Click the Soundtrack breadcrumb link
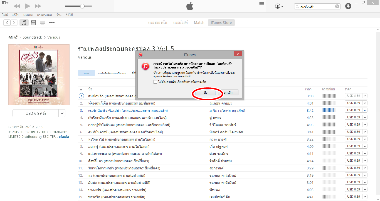The image size is (380, 201). (32, 37)
